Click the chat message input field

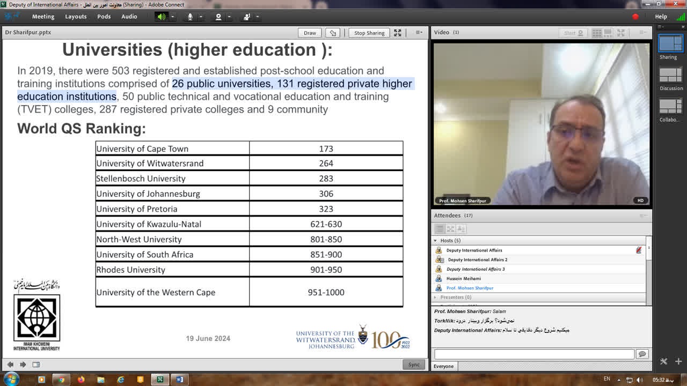(x=534, y=354)
